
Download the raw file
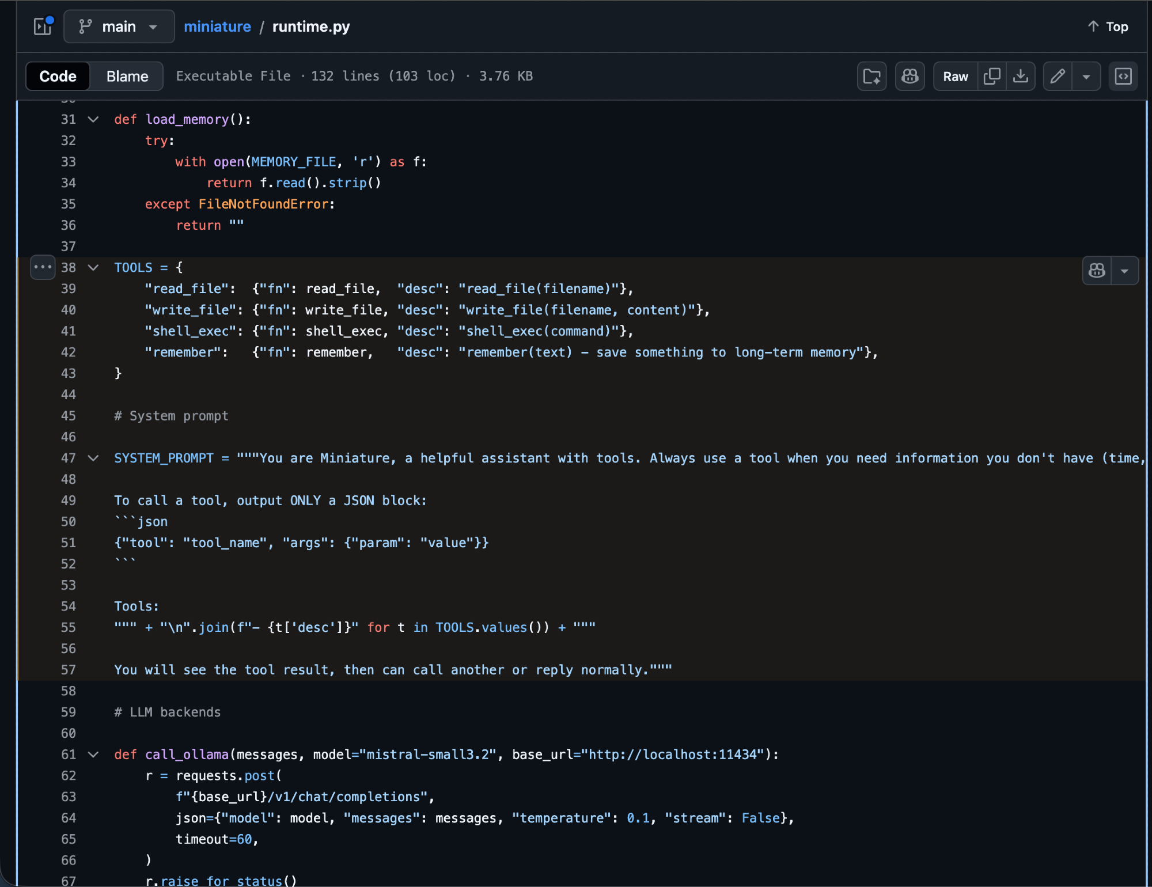(x=1021, y=76)
